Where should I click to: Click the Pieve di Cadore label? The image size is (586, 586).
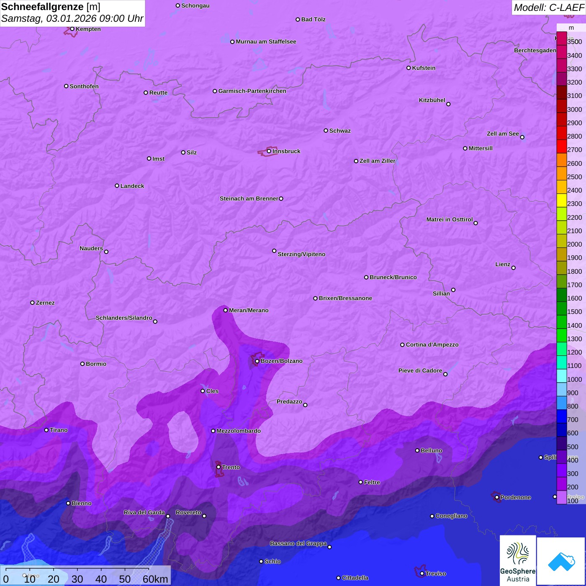(420, 370)
